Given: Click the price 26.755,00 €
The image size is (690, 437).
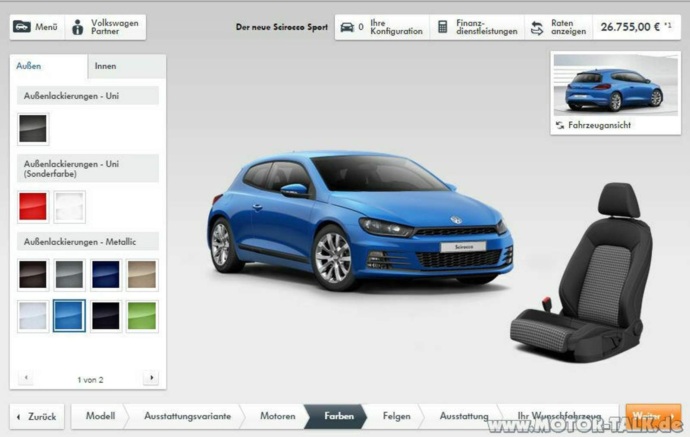Looking at the screenshot, I should coord(637,27).
